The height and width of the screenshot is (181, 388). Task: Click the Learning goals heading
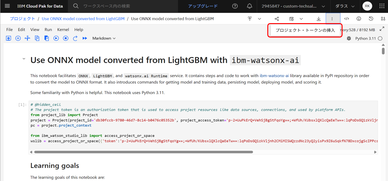point(55,165)
